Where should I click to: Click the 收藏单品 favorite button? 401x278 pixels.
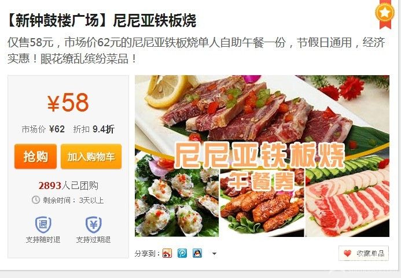tap(363, 253)
